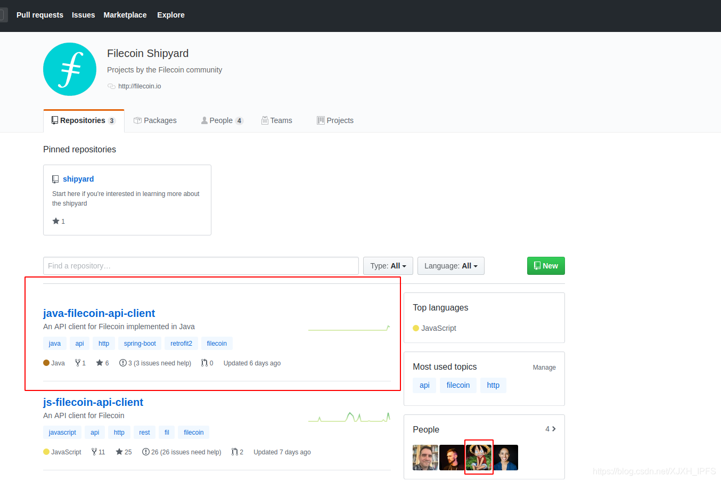Switch to the Teams tab
This screenshot has width=721, height=481.
pos(277,120)
